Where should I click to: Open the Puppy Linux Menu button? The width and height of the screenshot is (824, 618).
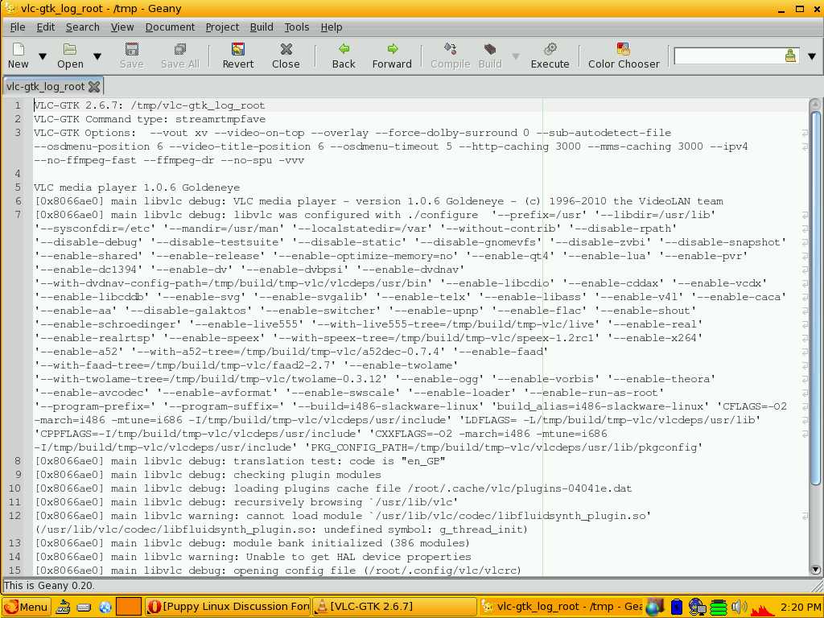[x=27, y=607]
